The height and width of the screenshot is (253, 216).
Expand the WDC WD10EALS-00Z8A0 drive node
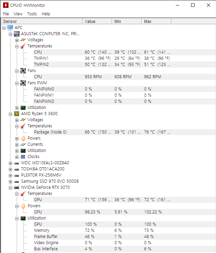tap(10, 163)
